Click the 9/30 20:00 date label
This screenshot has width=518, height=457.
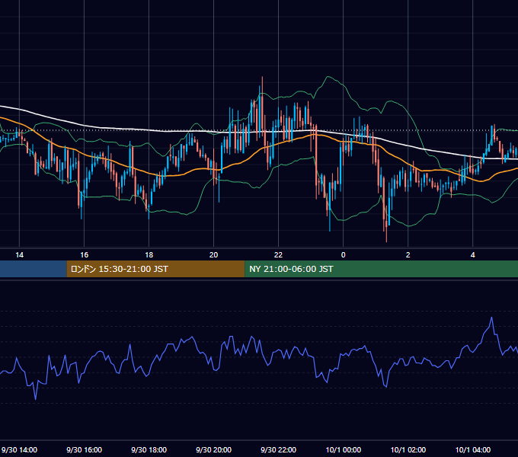pyautogui.click(x=214, y=449)
